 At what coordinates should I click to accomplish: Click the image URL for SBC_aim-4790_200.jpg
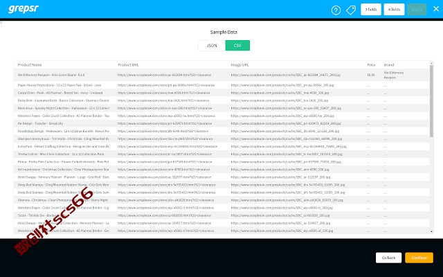[x=280, y=169]
